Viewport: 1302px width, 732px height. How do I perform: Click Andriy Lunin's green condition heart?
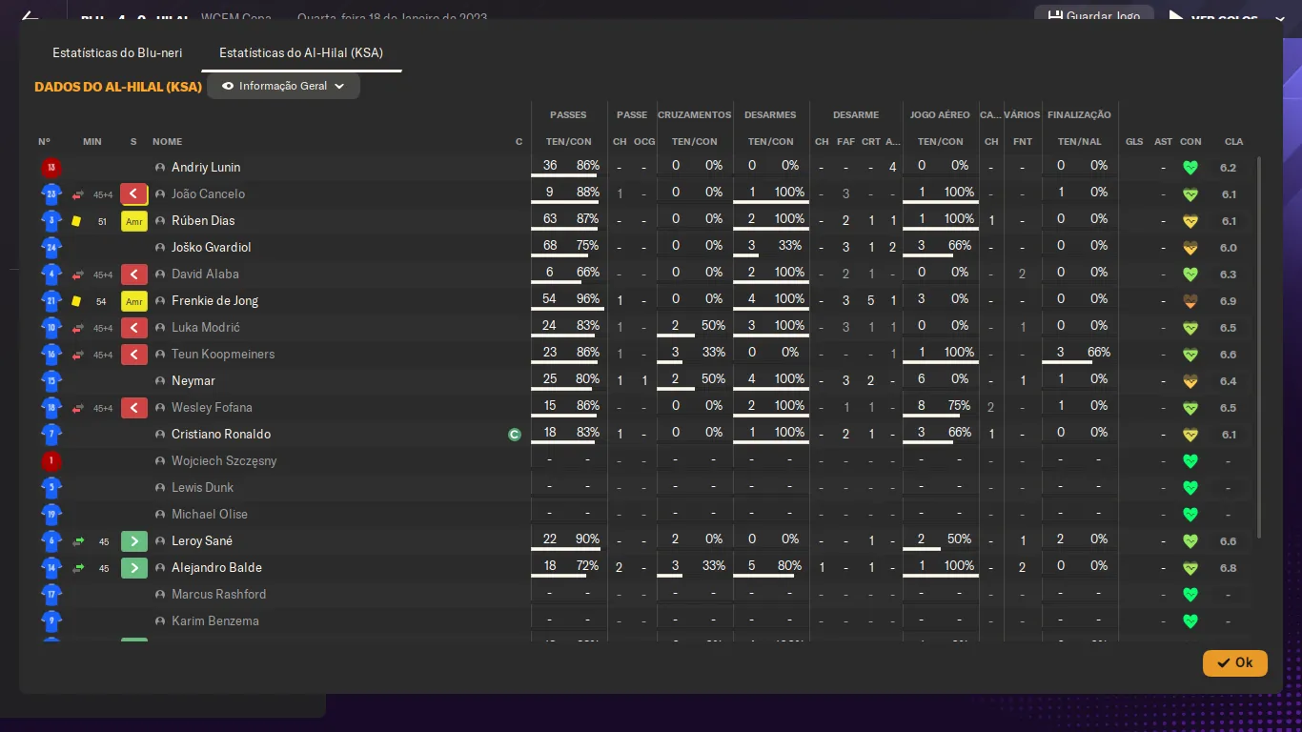[1190, 168]
